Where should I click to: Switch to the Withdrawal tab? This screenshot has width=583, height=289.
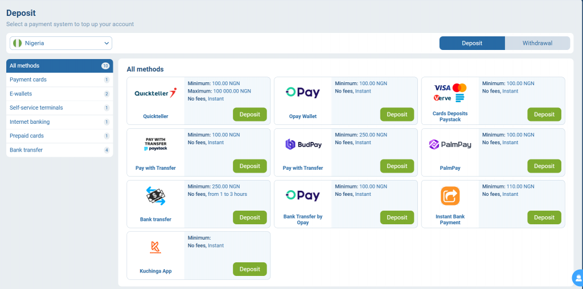[537, 43]
